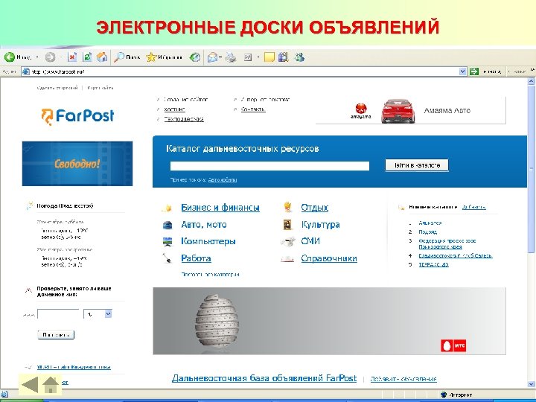This screenshot has width=536, height=402.
Task: Open the 'Хостинг' link in the header
Action: (174, 109)
